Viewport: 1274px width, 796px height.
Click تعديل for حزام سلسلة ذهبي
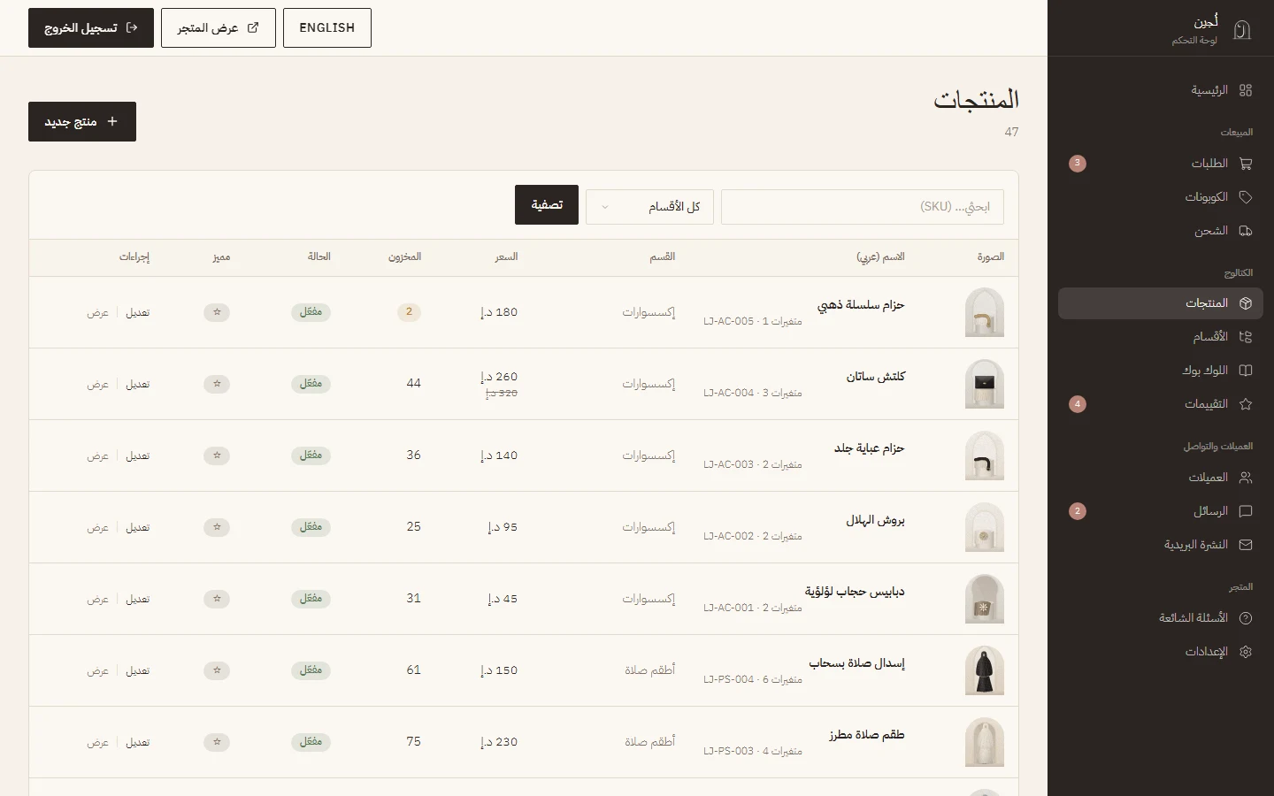tap(138, 312)
